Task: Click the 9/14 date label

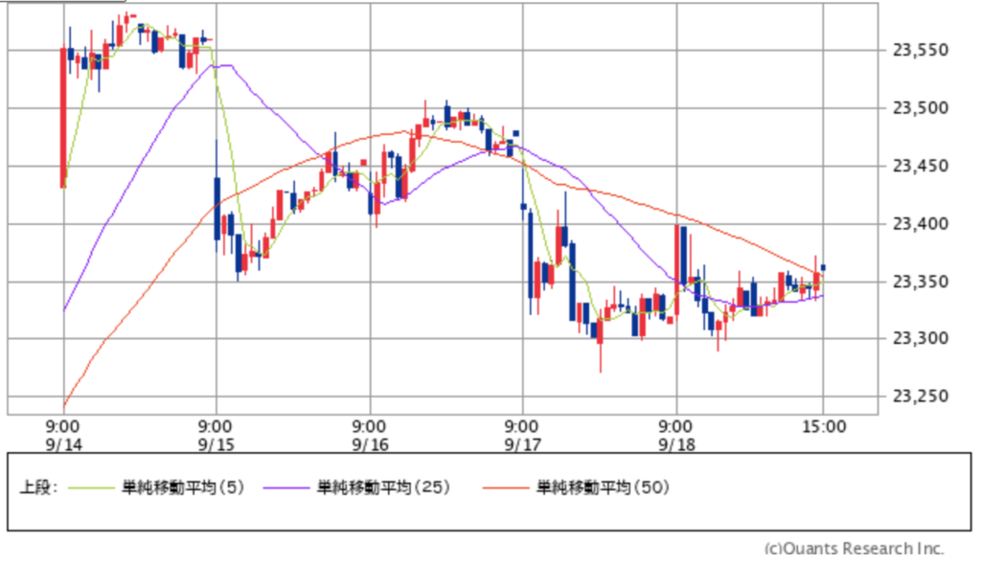Action: (63, 445)
